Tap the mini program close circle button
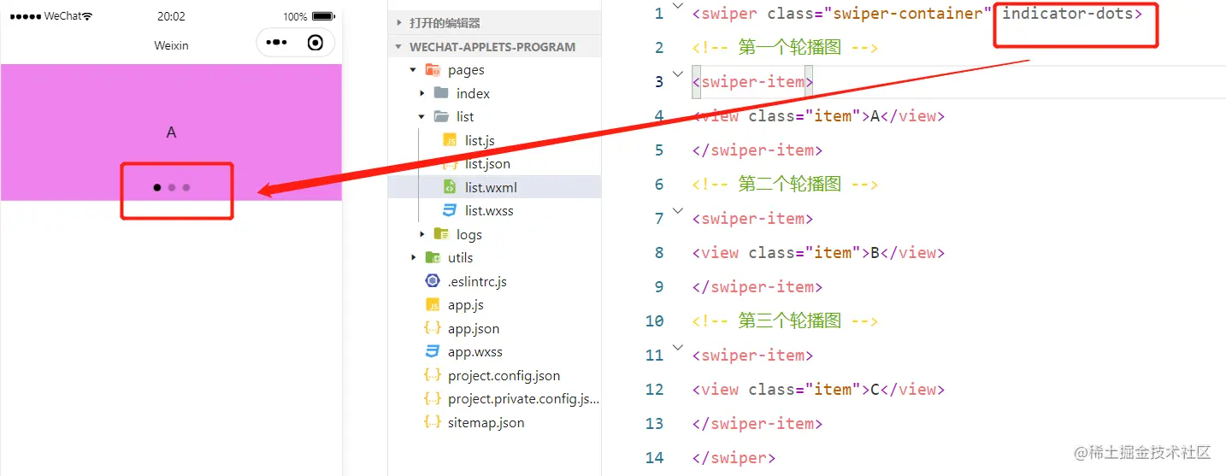 pos(315,42)
